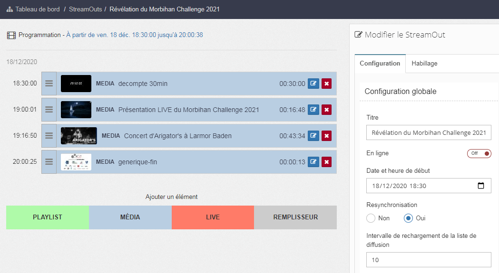The width and height of the screenshot is (499, 273).
Task: Click drag handle of Présentation LIVE row
Action: click(x=49, y=109)
